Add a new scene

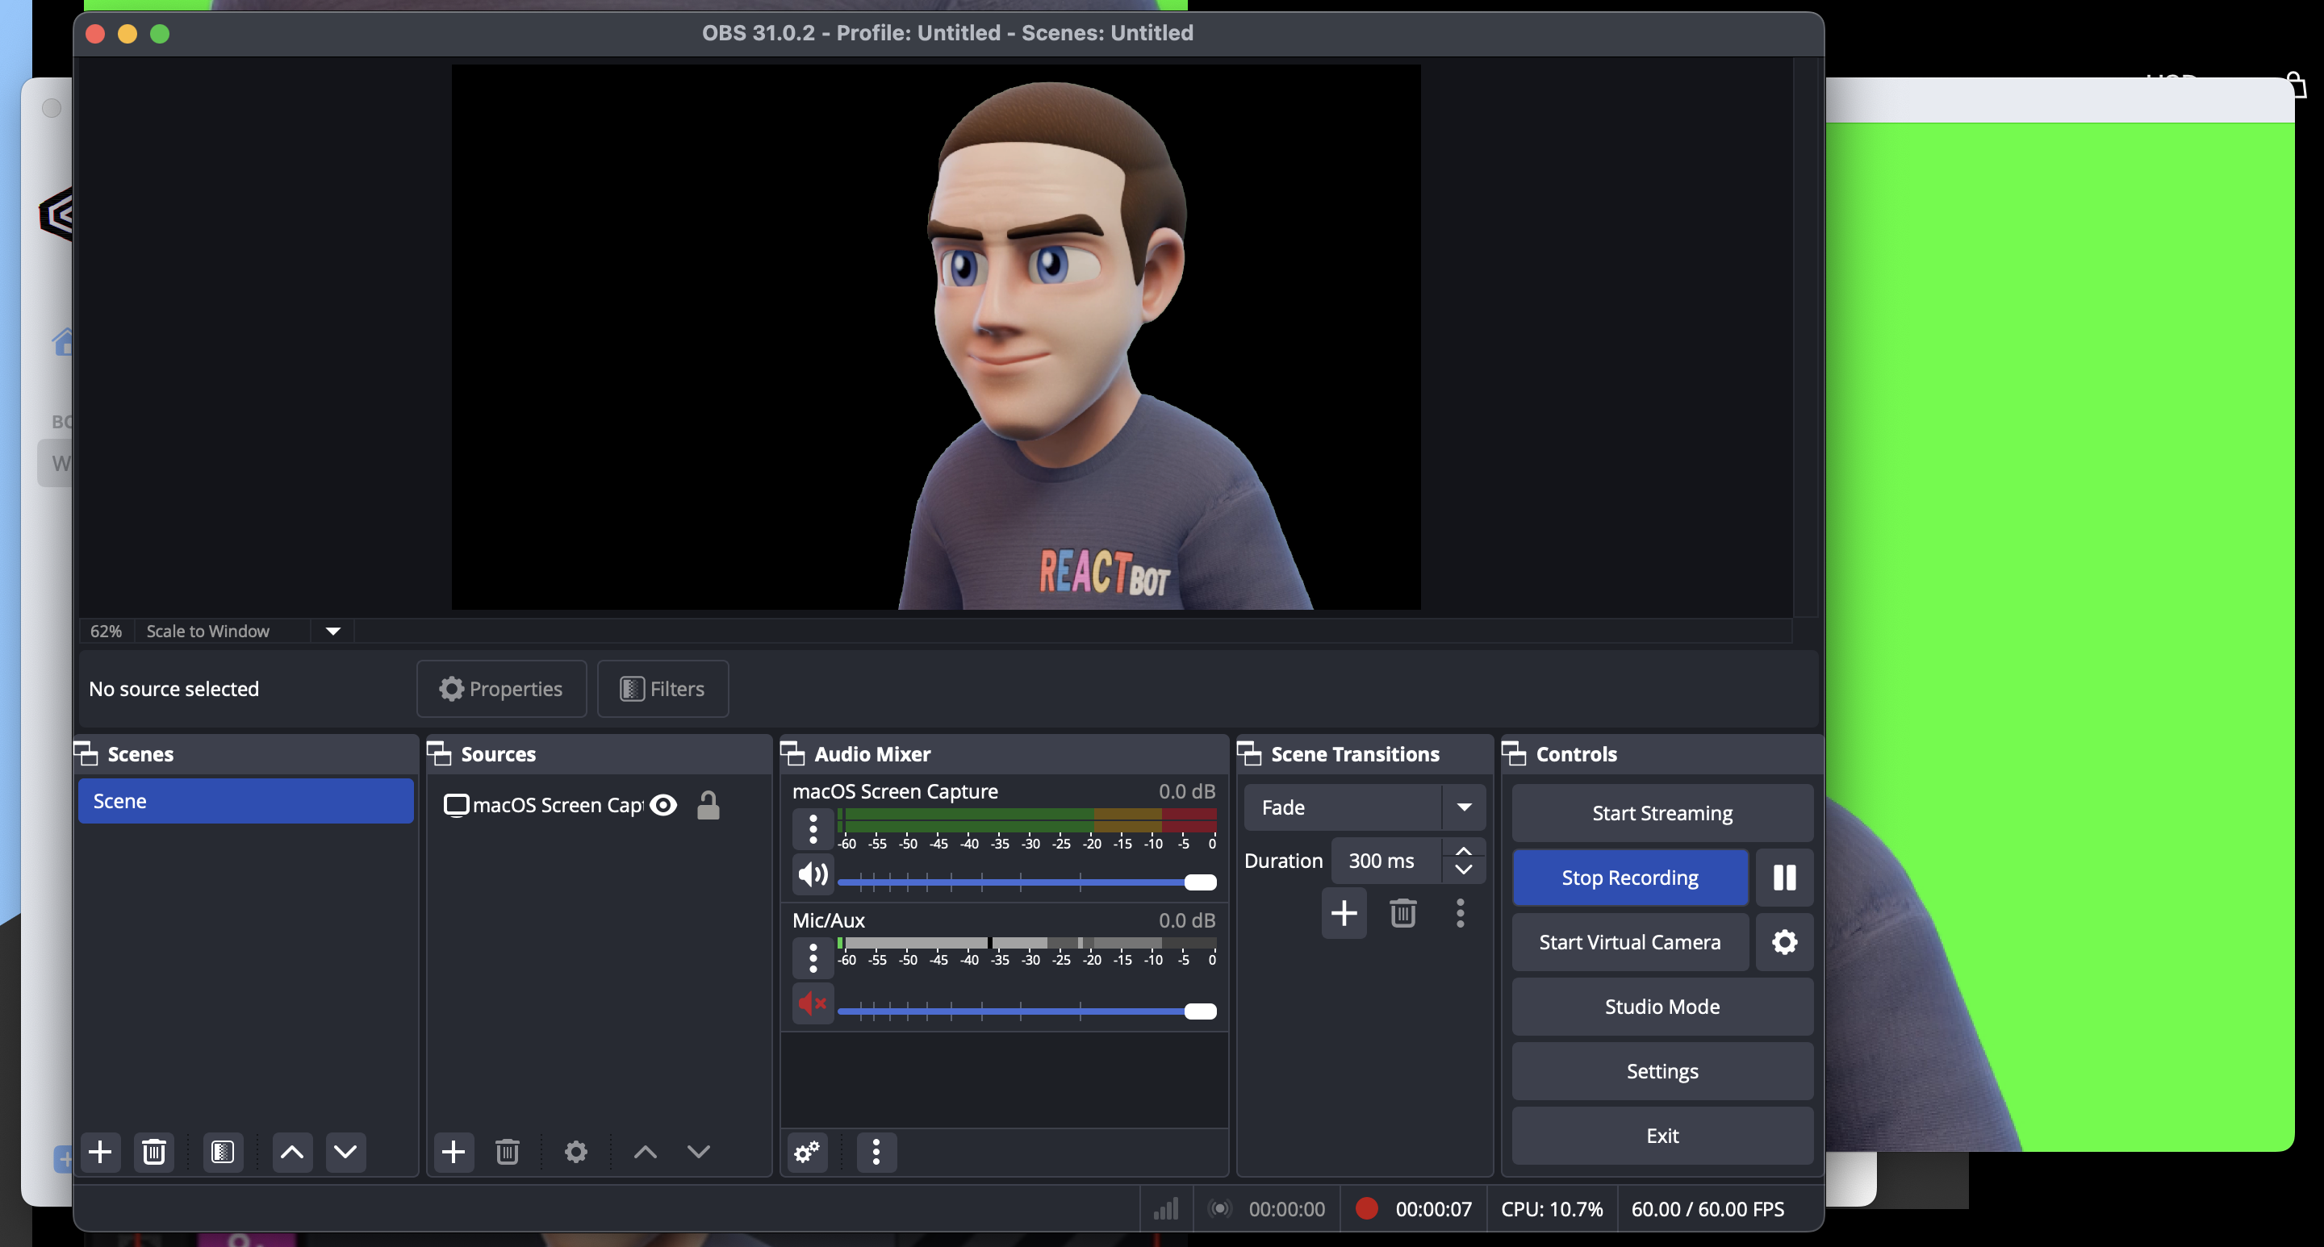[100, 1153]
